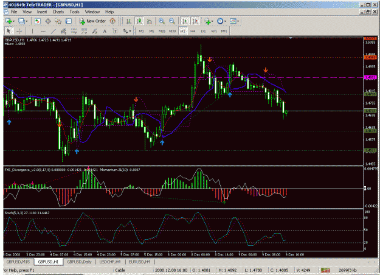Switch to Bar Chart display icon
This screenshot has height=275, width=380.
(x=129, y=21)
